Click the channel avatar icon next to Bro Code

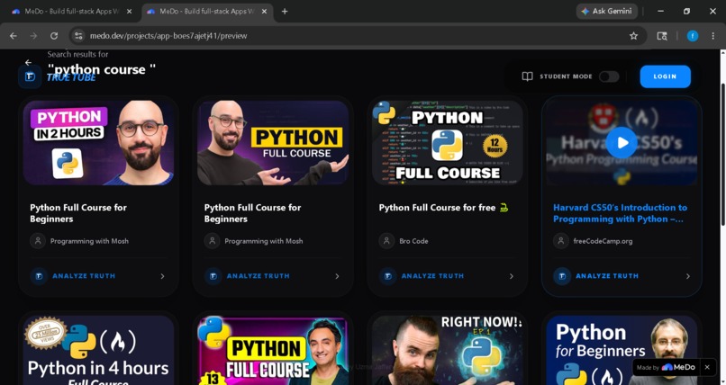pyautogui.click(x=386, y=241)
